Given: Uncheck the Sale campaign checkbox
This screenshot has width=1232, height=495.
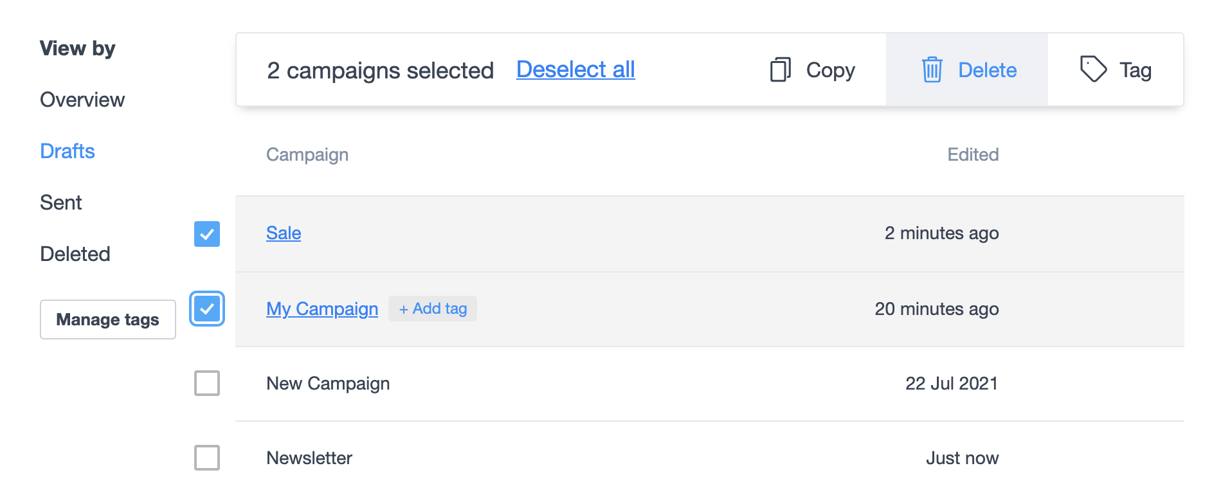Looking at the screenshot, I should point(206,234).
